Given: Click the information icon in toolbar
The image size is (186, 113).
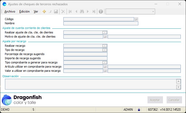Looking at the screenshot, I should click(101, 11).
